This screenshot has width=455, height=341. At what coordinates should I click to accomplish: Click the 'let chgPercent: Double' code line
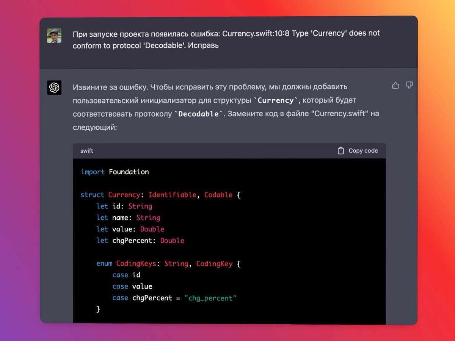(140, 241)
